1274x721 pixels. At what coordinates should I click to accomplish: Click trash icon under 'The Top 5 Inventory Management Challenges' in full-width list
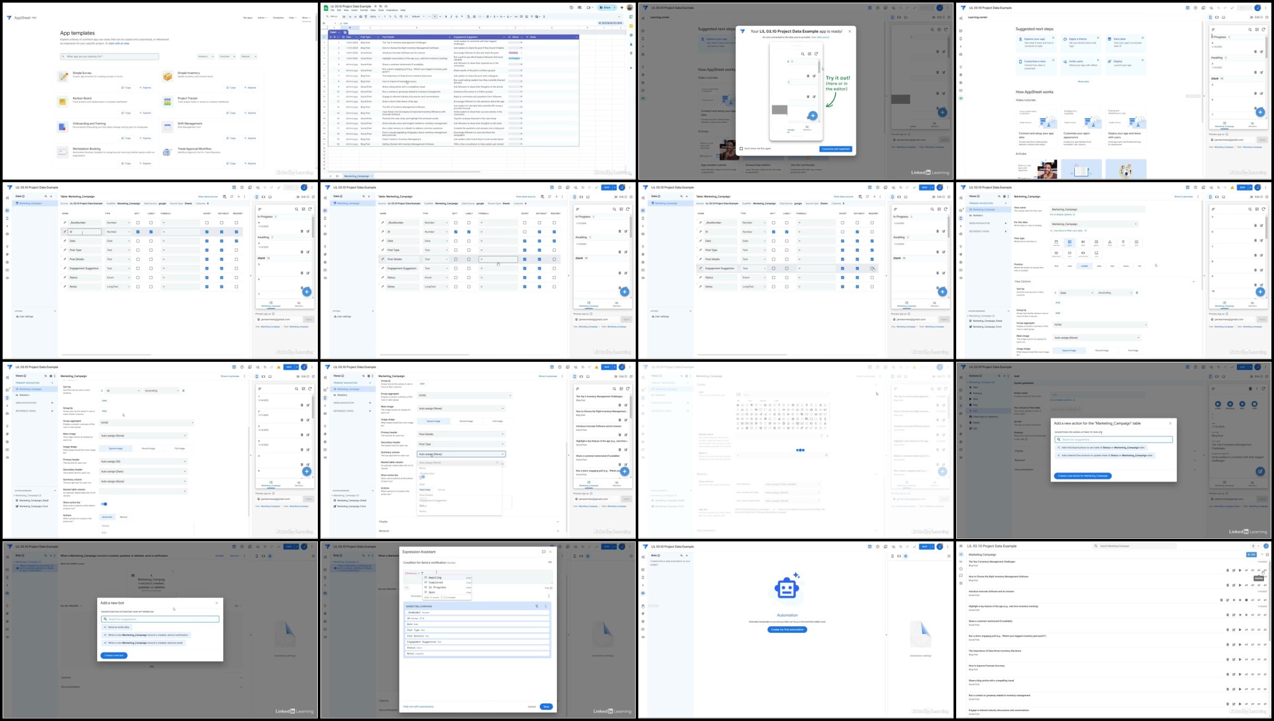1228,570
